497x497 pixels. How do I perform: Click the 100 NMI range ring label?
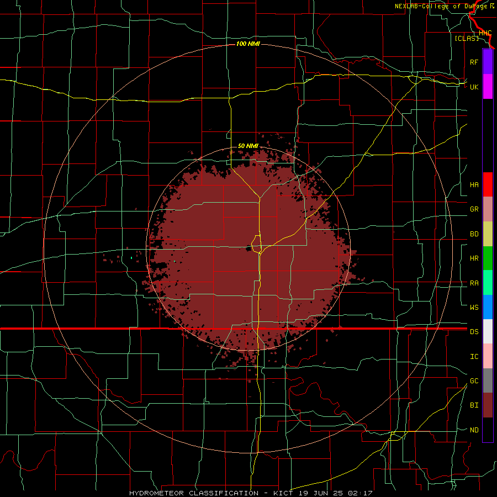(x=248, y=44)
